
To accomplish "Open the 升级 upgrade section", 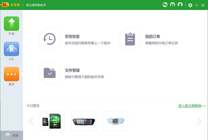I will [11, 23].
